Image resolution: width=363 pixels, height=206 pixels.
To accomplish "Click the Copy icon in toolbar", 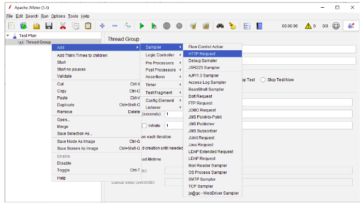I will [76, 26].
